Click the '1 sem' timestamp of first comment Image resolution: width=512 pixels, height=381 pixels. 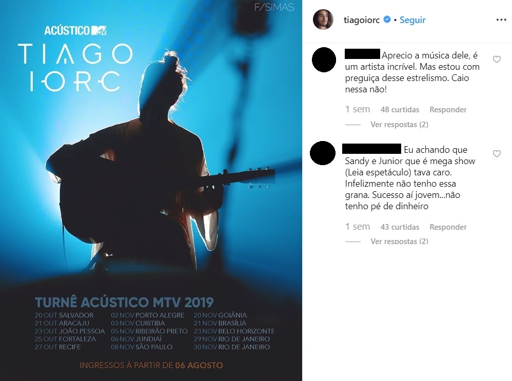click(358, 109)
